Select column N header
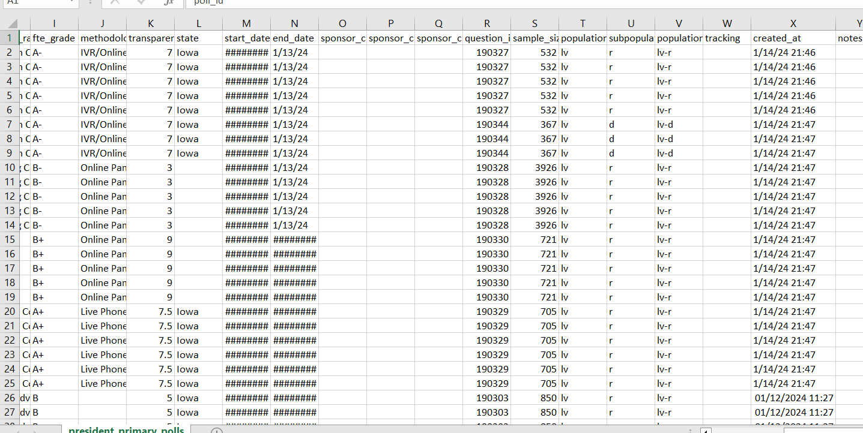Viewport: 863px width, 433px height. pos(294,23)
